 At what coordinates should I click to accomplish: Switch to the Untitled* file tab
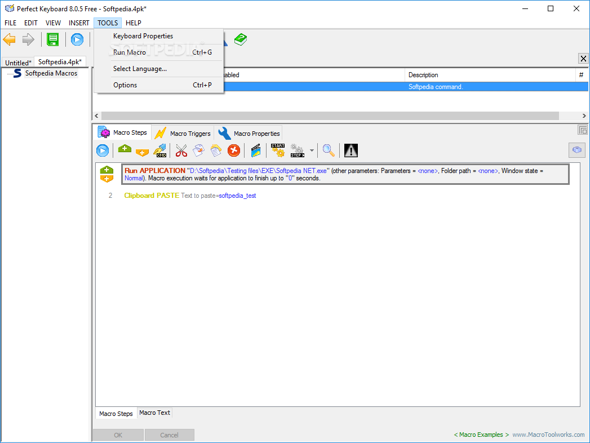point(18,63)
